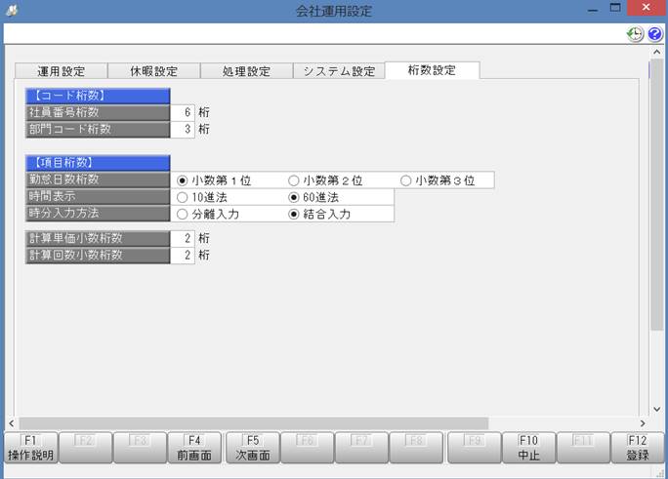The width and height of the screenshot is (668, 479).
Task: Click the clock history icon
Action: tap(635, 34)
